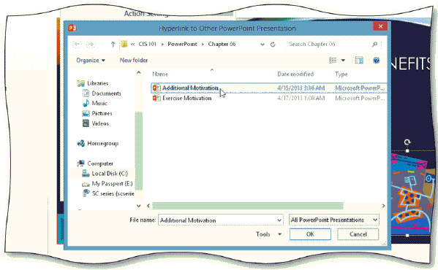
Task: Click the Homegroup icon
Action: coord(80,143)
